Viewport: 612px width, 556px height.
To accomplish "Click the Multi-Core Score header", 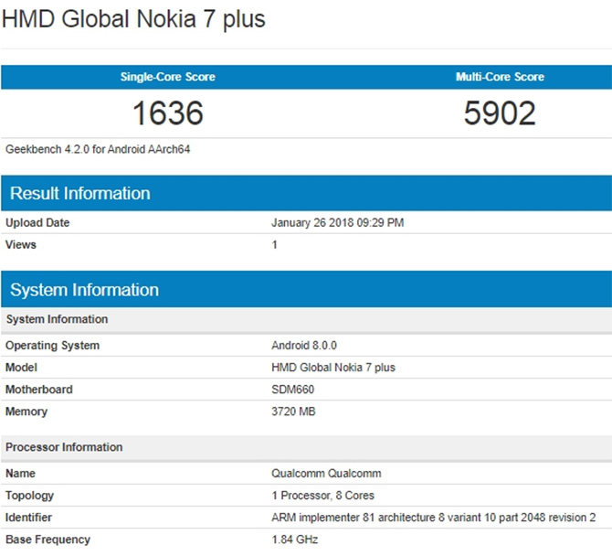I will click(x=500, y=77).
